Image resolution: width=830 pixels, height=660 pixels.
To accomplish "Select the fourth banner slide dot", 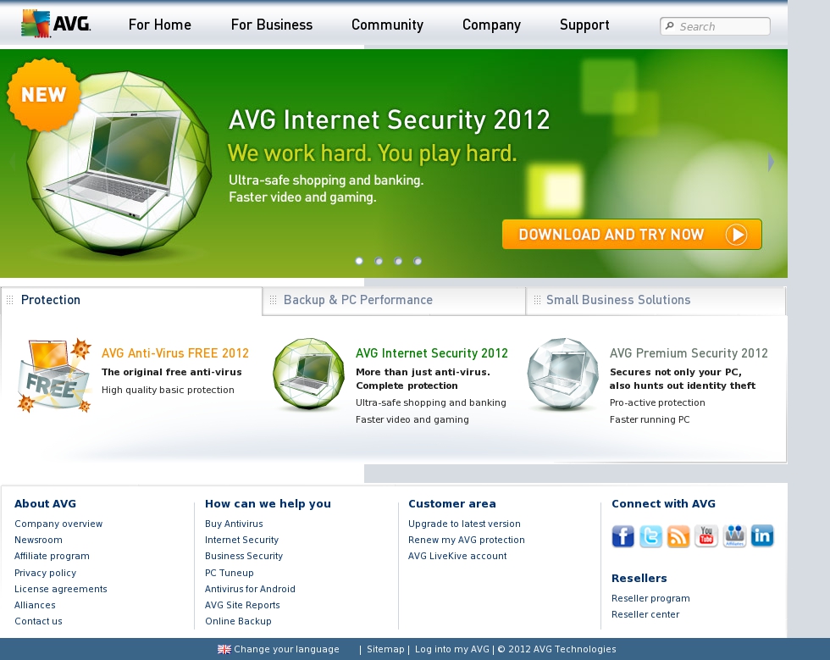I will (x=418, y=261).
